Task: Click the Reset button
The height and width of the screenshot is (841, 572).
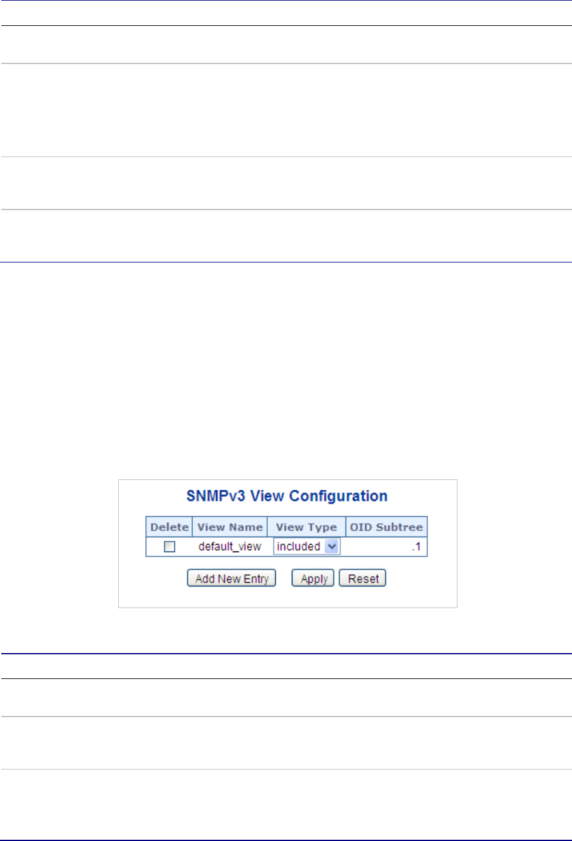Action: coord(363,579)
